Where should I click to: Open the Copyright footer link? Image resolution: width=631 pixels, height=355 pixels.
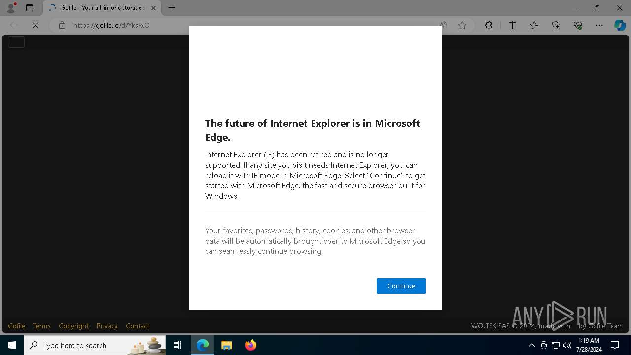[x=73, y=326]
